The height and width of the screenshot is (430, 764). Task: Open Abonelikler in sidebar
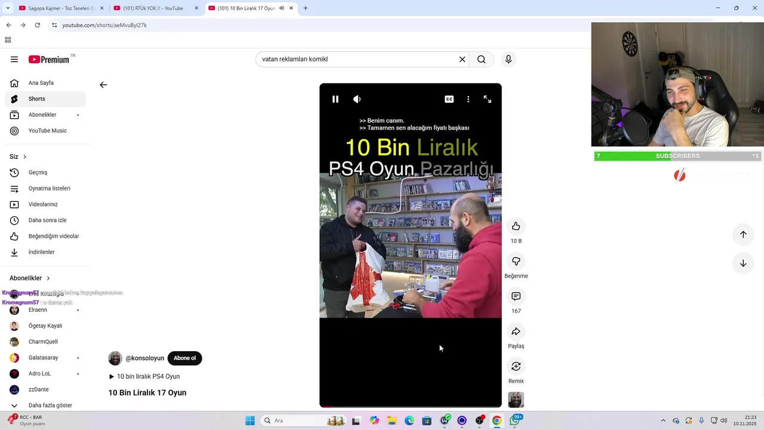click(x=45, y=115)
